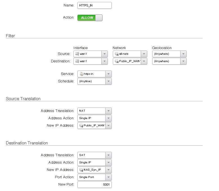Open the Port Action Single Port dropdown
219x191 pixels.
108,177
